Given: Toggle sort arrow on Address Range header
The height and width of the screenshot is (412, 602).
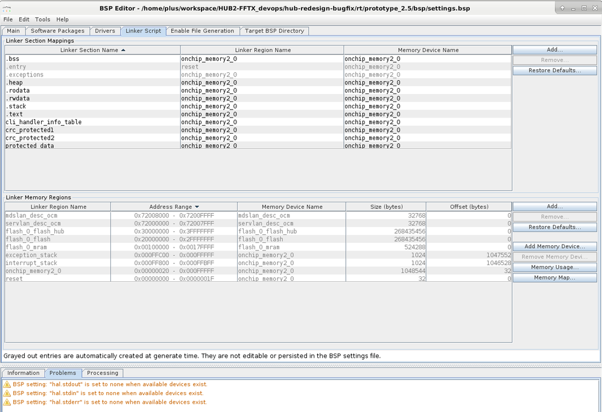Looking at the screenshot, I should [x=197, y=207].
